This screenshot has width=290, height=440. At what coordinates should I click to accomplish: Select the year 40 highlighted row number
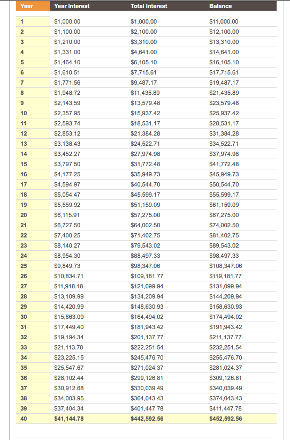tap(33, 419)
